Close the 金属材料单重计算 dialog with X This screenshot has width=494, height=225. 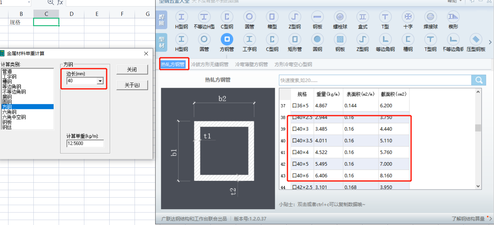click(146, 54)
